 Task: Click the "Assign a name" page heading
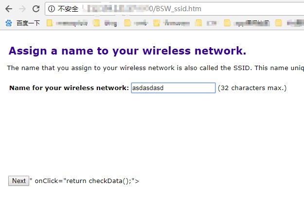click(x=127, y=51)
